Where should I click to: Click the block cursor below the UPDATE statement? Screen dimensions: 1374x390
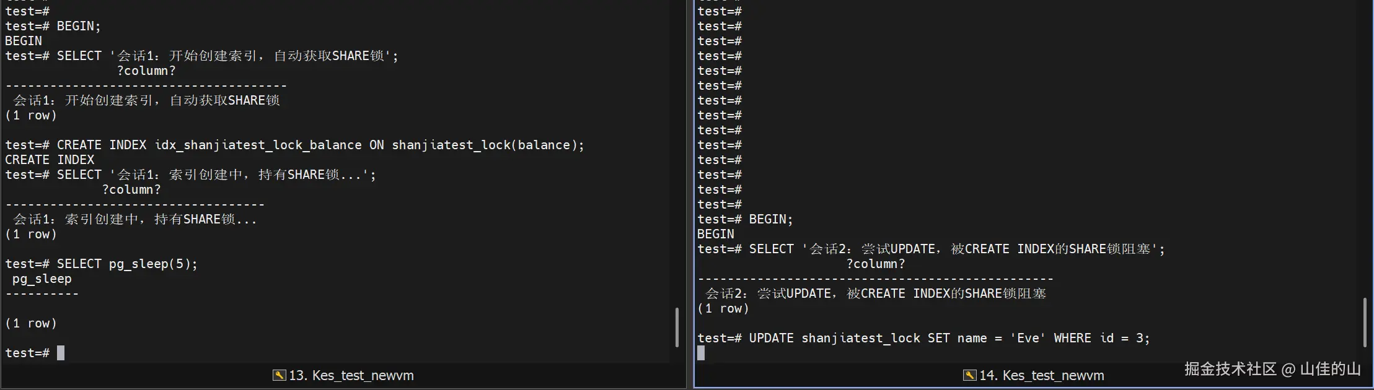701,353
